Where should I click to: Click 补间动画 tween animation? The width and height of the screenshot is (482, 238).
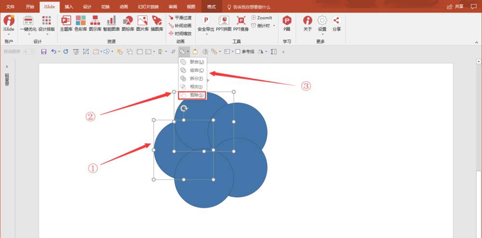[180, 25]
